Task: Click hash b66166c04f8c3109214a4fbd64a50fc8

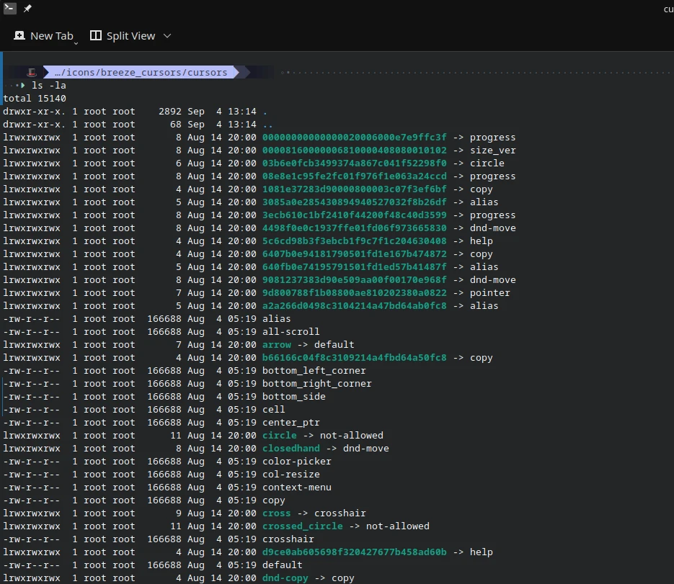Action: (354, 358)
